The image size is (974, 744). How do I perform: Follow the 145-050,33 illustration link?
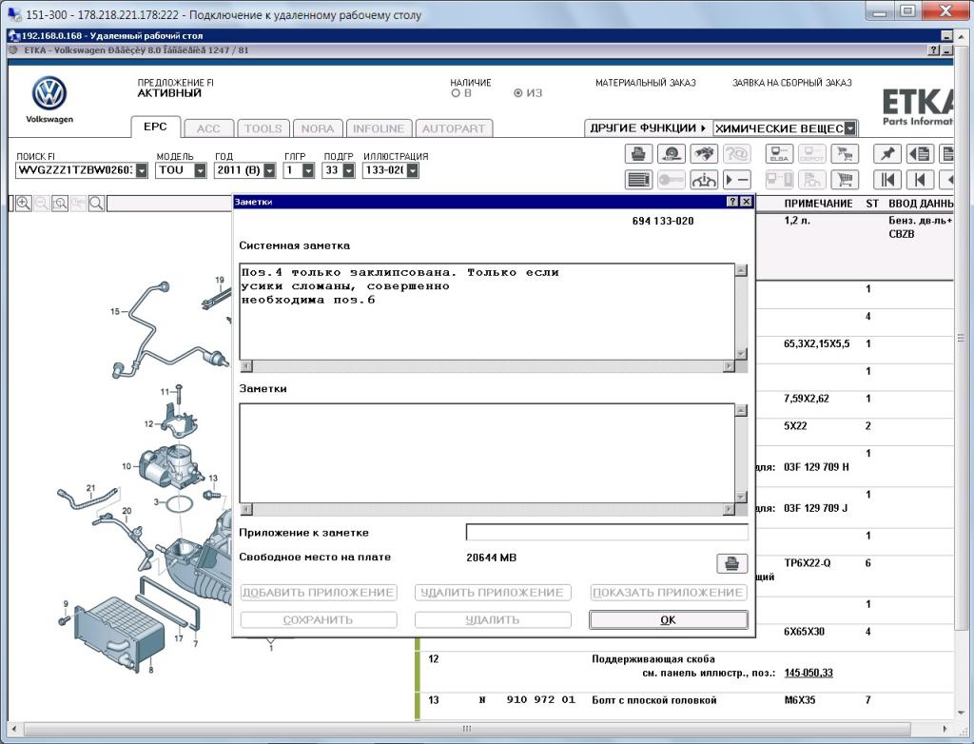[x=808, y=673]
